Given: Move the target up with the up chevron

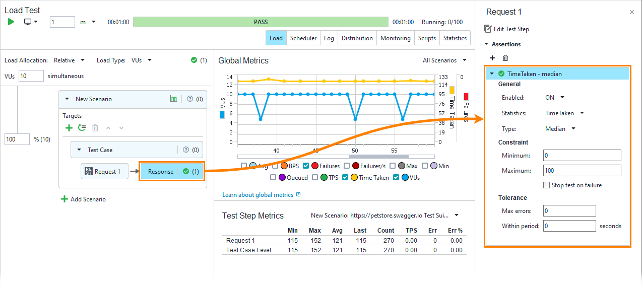Looking at the screenshot, I should click(108, 128).
